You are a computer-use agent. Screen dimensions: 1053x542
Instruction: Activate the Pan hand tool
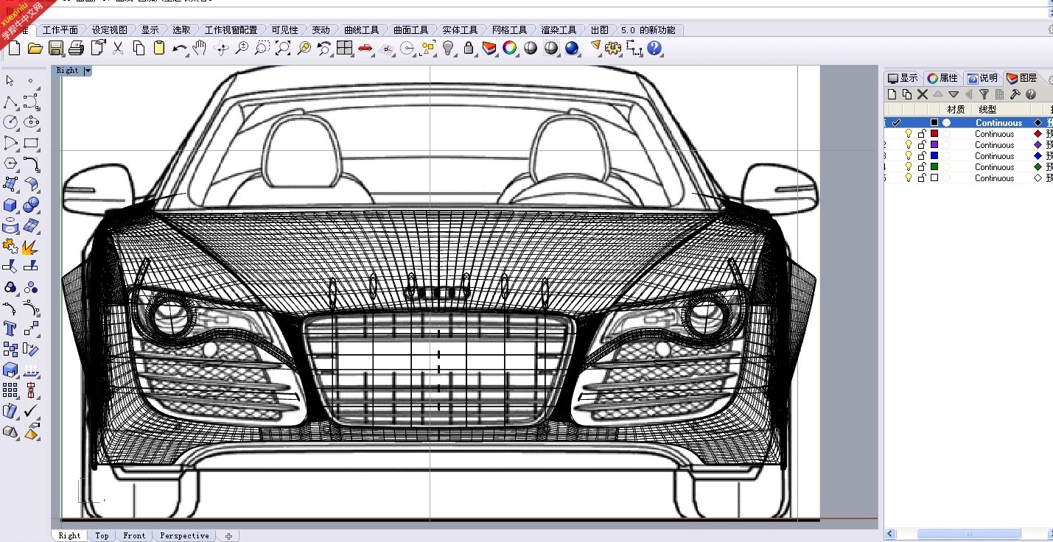[200, 49]
